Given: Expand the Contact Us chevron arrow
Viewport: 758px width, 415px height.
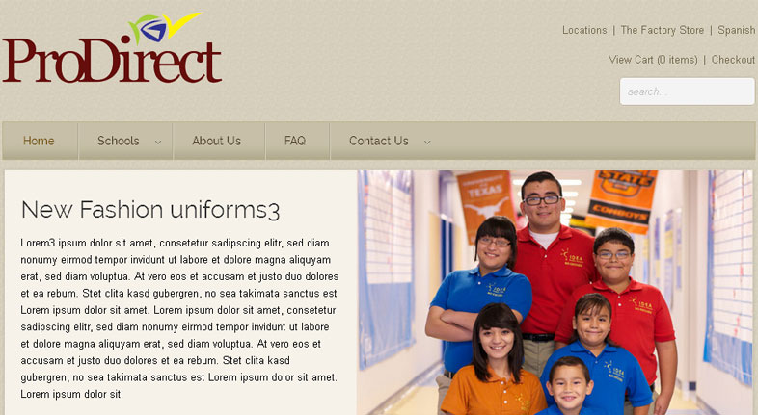Looking at the screenshot, I should pos(427,142).
